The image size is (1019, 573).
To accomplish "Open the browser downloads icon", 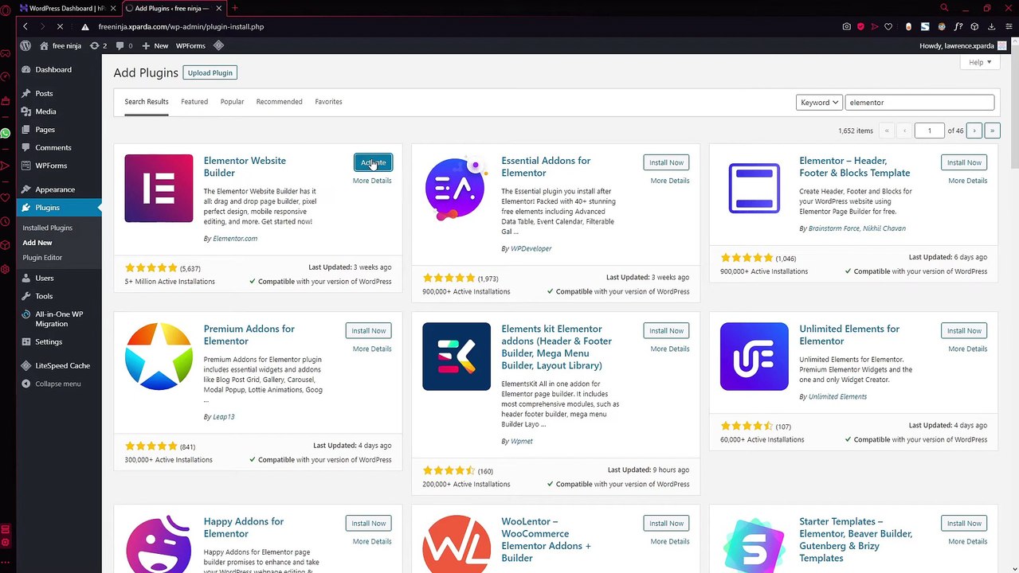I will pos(991,26).
